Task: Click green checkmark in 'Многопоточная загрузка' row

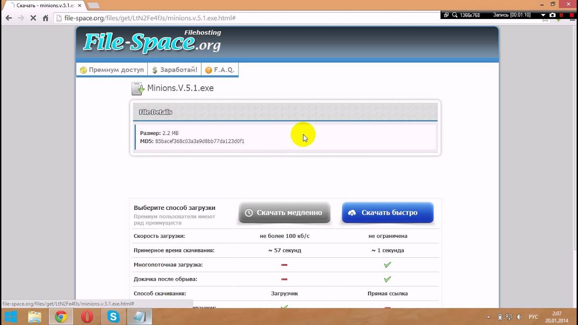Action: [x=387, y=265]
